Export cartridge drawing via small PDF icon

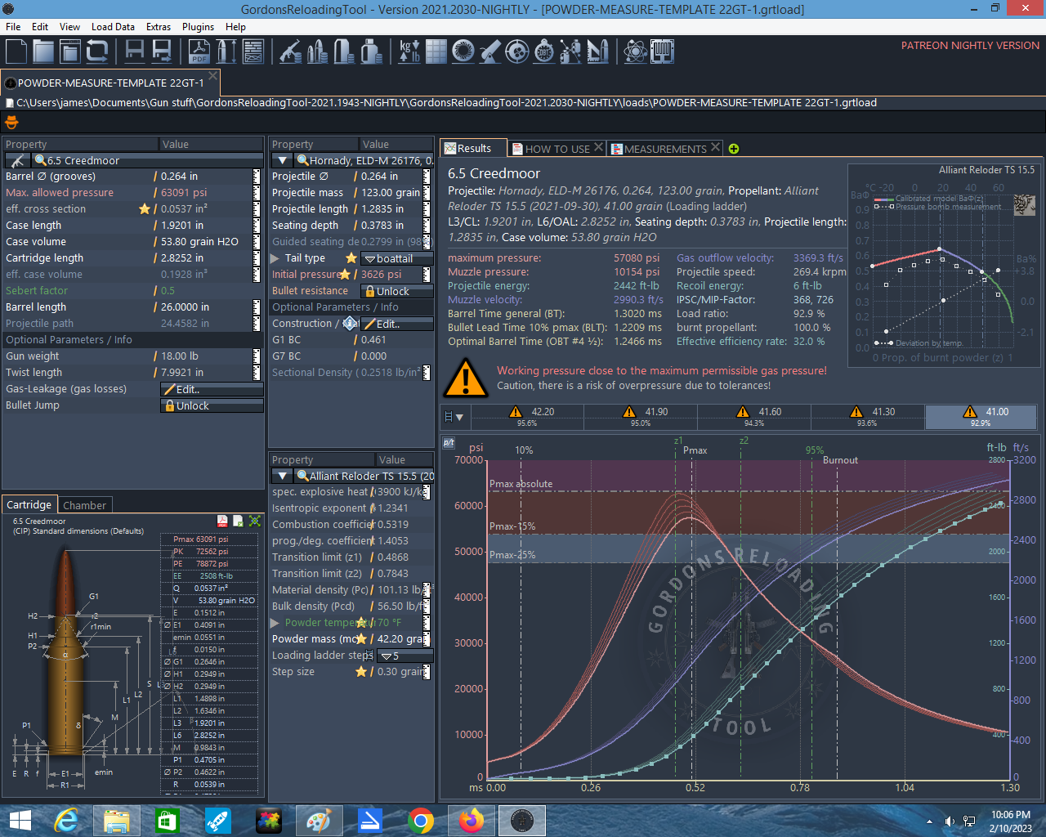click(x=222, y=521)
